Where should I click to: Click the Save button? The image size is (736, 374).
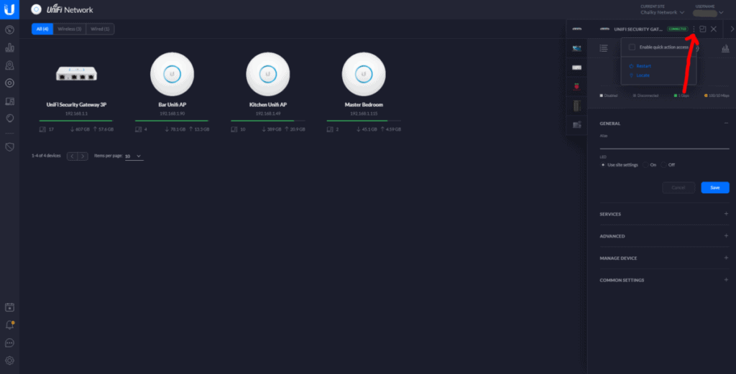click(715, 187)
